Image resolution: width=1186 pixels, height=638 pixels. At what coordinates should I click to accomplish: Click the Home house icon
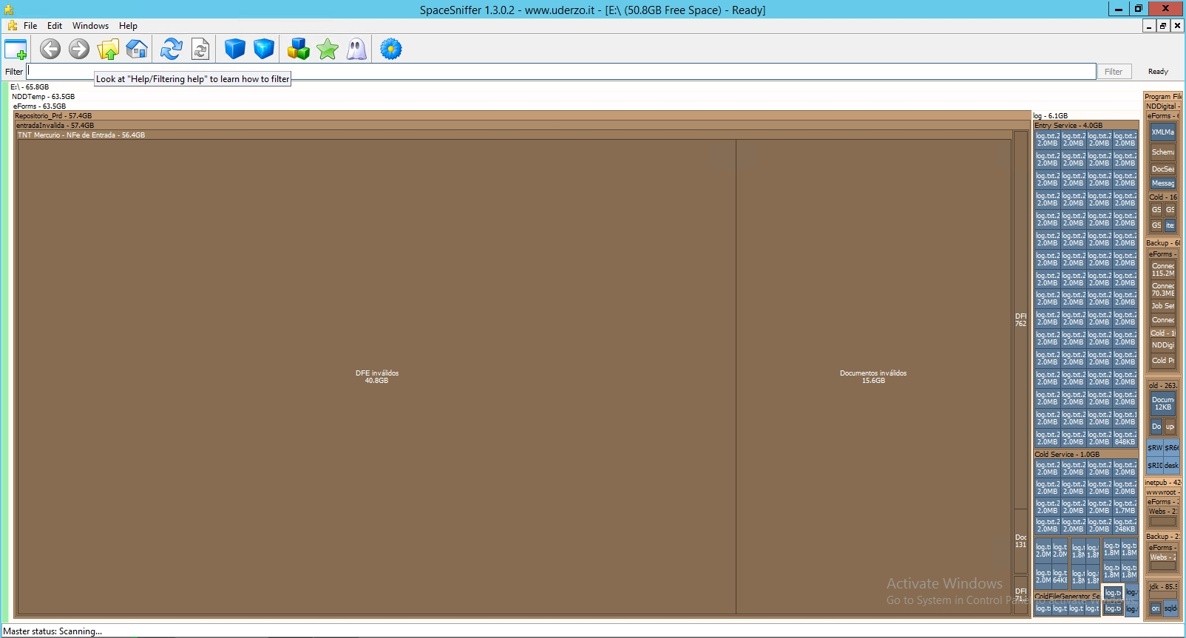tap(137, 50)
